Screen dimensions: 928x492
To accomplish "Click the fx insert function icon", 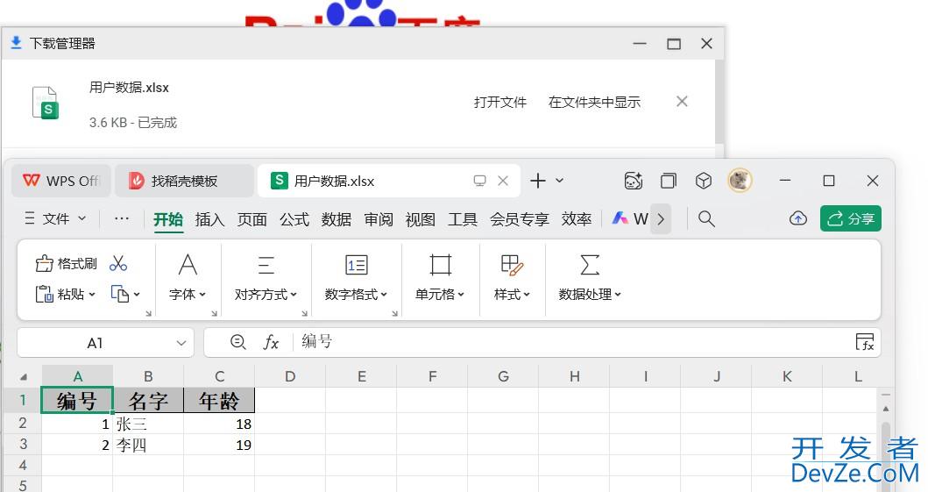I will click(x=272, y=342).
